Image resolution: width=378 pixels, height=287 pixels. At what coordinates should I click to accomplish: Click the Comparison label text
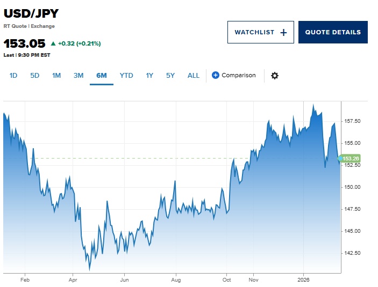tap(239, 76)
